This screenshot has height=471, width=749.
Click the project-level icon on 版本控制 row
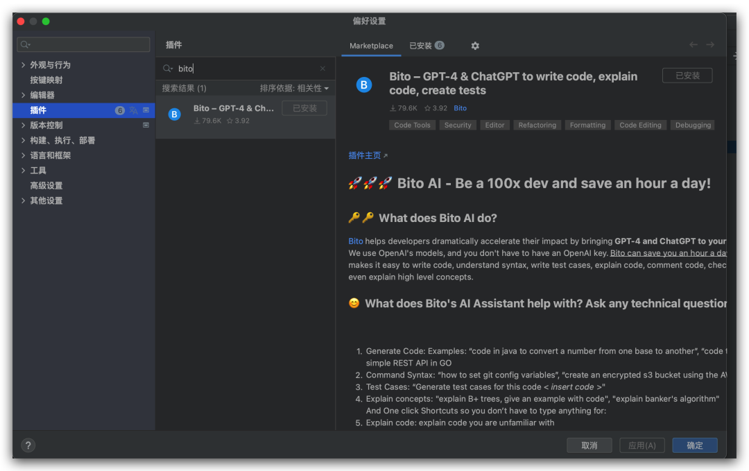click(x=146, y=125)
